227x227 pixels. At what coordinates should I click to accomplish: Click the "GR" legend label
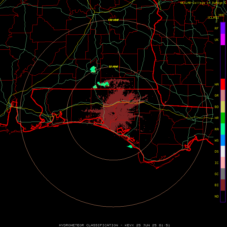217,96
